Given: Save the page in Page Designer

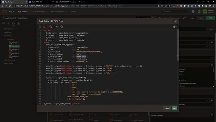Looking at the screenshot, I should point(201,18).
